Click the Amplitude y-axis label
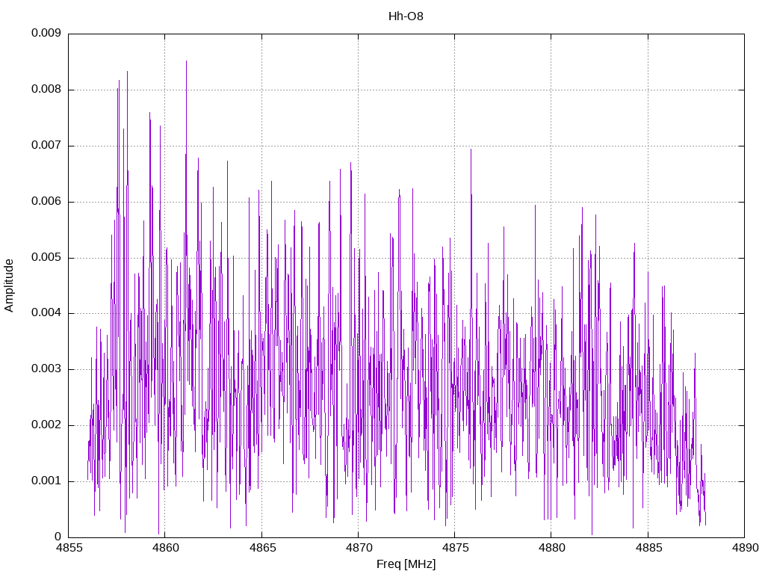The image size is (765, 574). 9,286
